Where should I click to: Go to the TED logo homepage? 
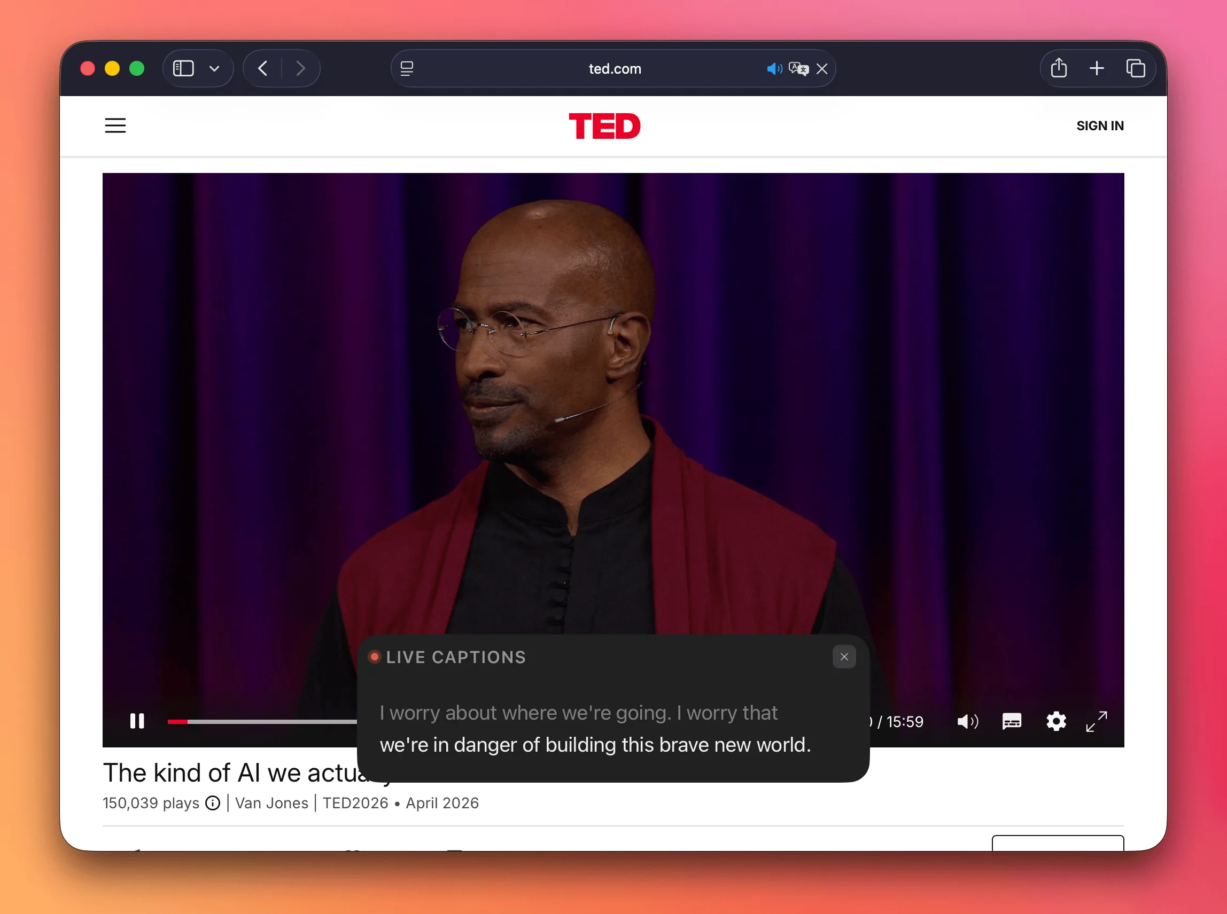604,125
